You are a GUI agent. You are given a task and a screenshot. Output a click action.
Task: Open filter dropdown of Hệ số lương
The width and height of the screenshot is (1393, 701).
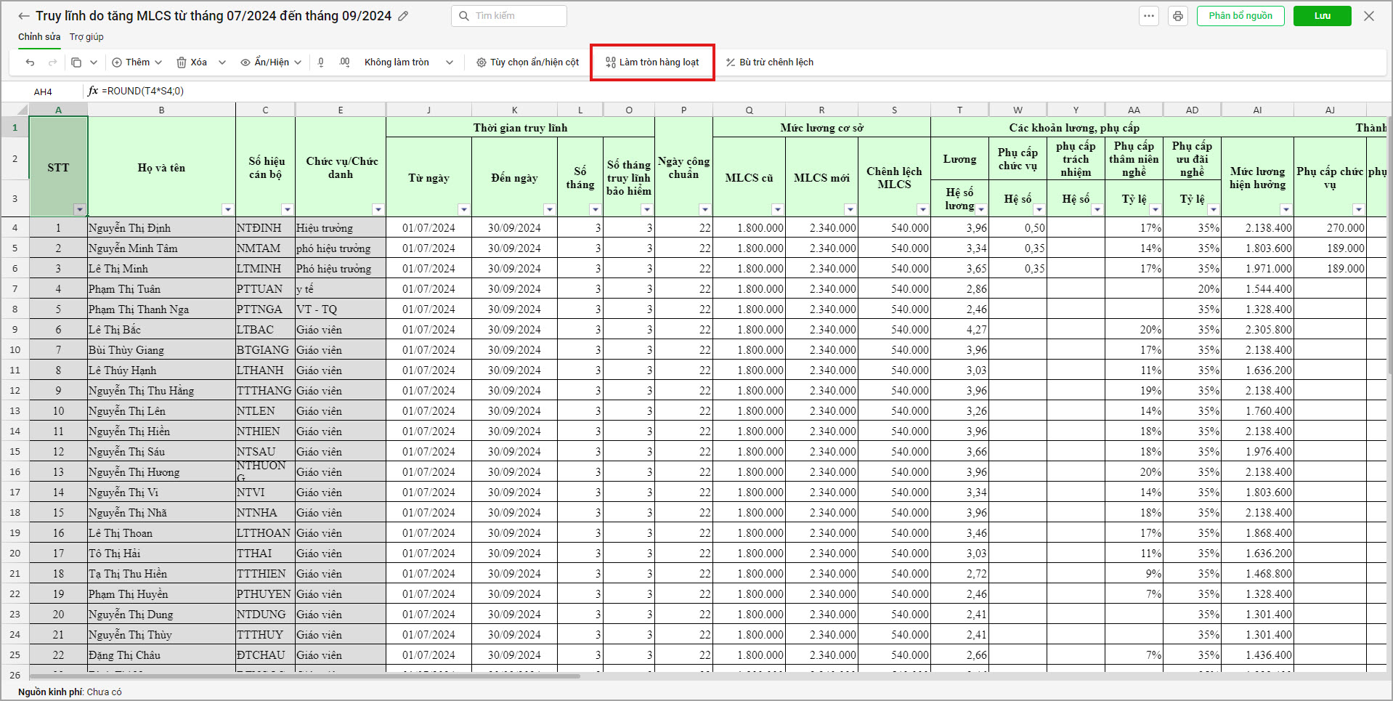click(980, 210)
